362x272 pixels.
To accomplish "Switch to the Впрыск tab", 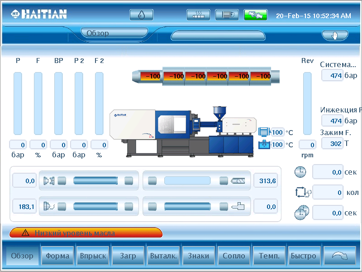I will pos(93,256).
